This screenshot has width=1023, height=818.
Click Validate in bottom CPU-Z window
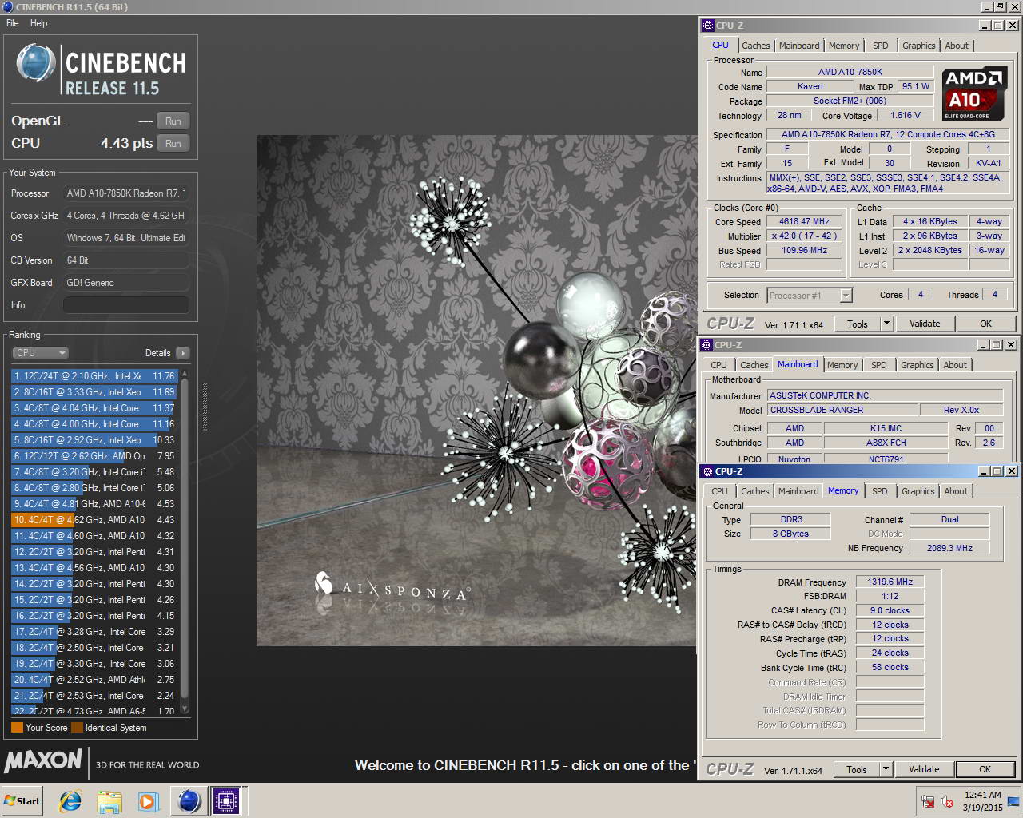tap(924, 769)
